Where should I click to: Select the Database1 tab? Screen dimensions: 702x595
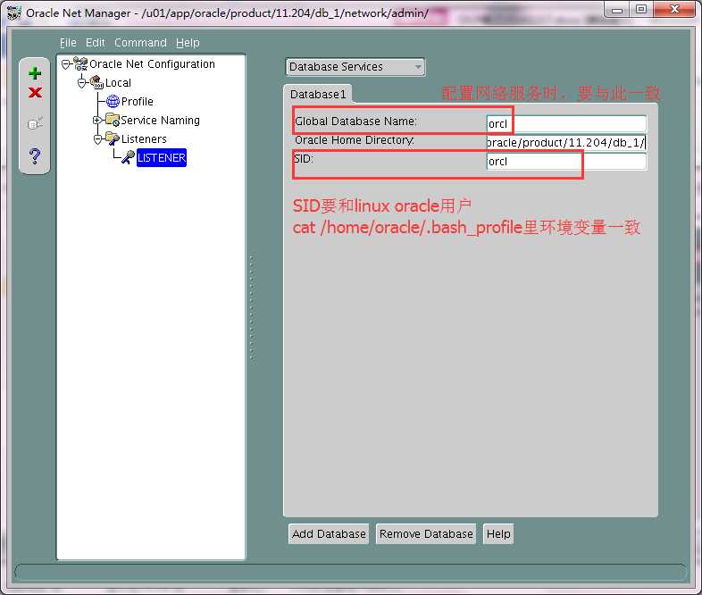(x=318, y=95)
